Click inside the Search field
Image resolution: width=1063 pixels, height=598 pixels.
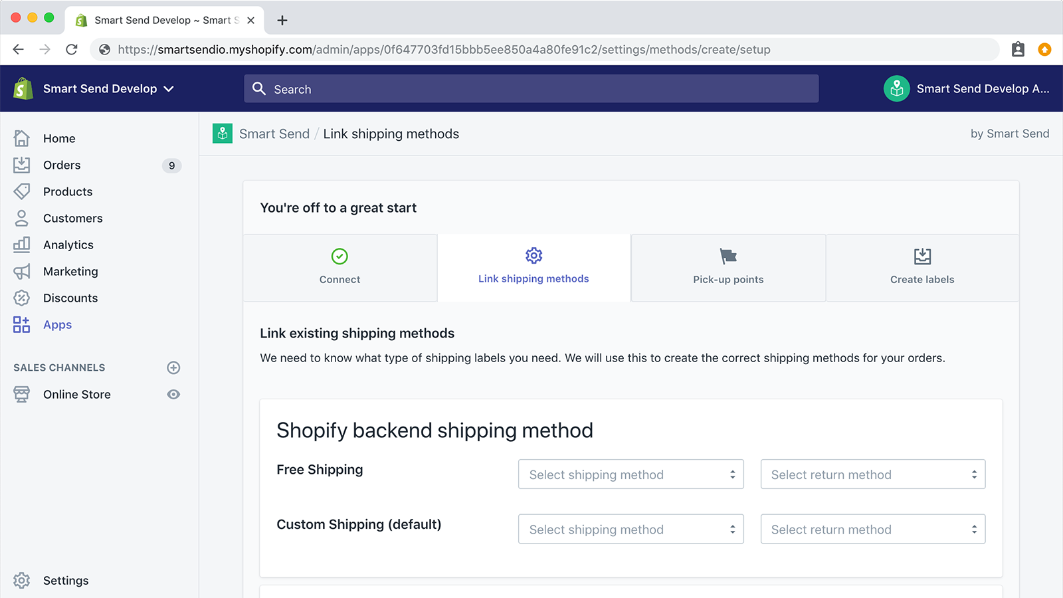click(531, 88)
